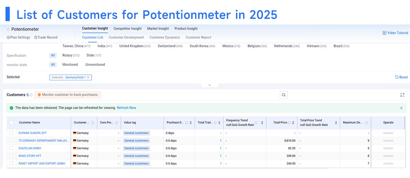Click the search magnifier icon above table

point(284,95)
